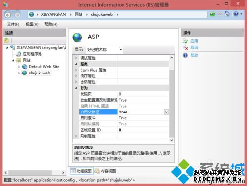Open the 文件(F) menu
The image size is (247, 186).
[x=13, y=24]
